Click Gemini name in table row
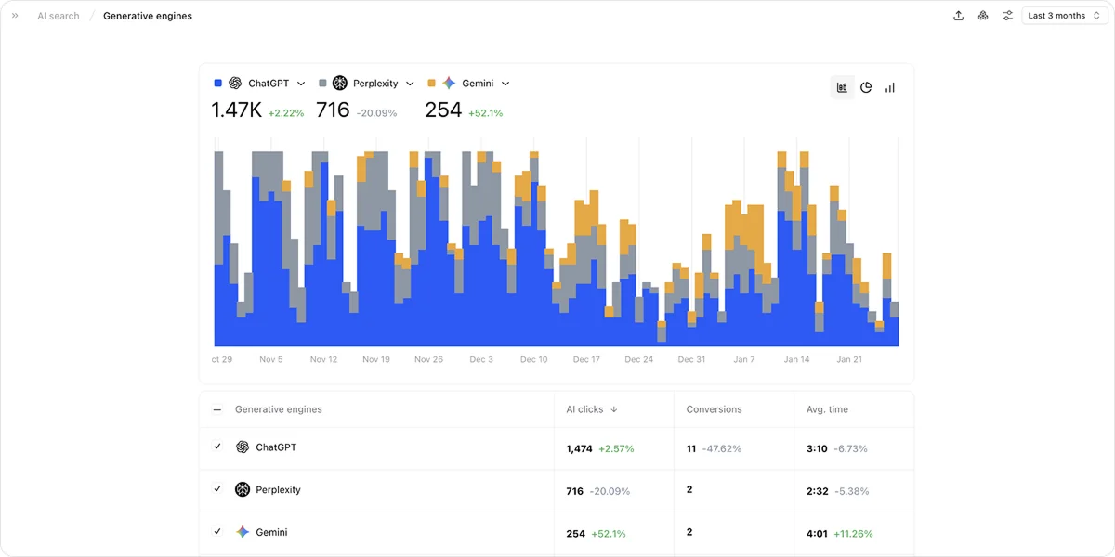Image resolution: width=1115 pixels, height=557 pixels. [x=271, y=533]
